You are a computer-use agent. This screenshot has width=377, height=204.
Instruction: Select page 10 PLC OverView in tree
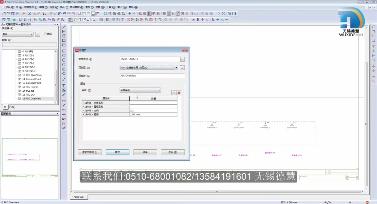pos(32,75)
